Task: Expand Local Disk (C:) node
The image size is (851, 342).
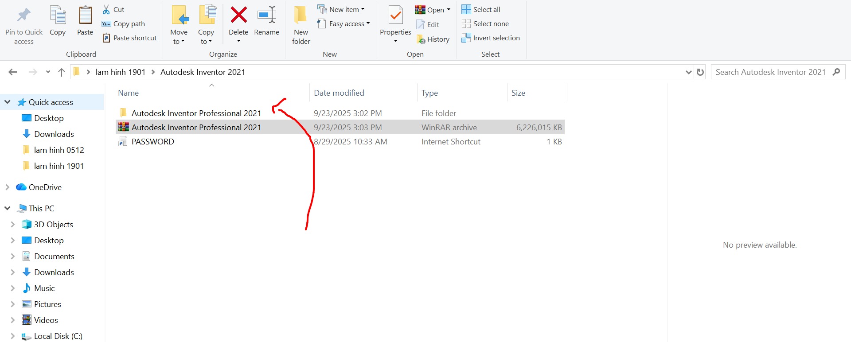Action: [x=13, y=336]
